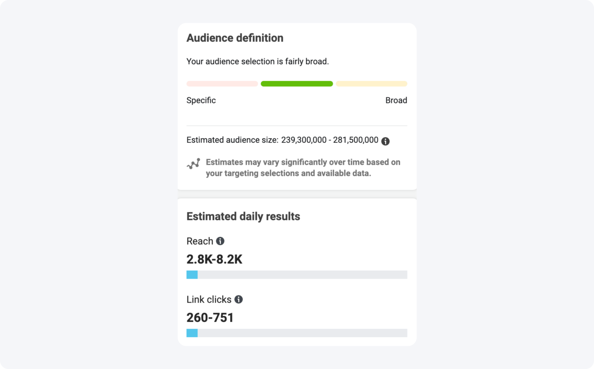
Task: Click the Broad label under the meter
Action: pos(396,101)
